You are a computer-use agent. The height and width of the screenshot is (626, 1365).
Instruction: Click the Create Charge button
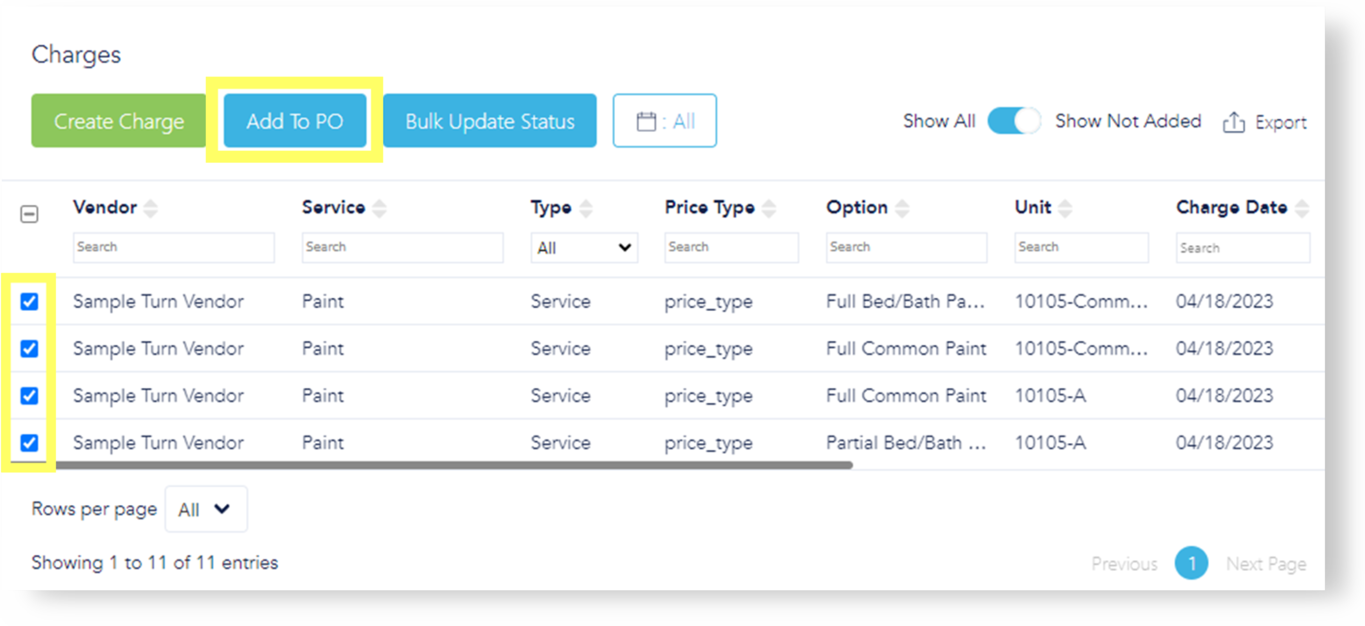[x=119, y=121]
